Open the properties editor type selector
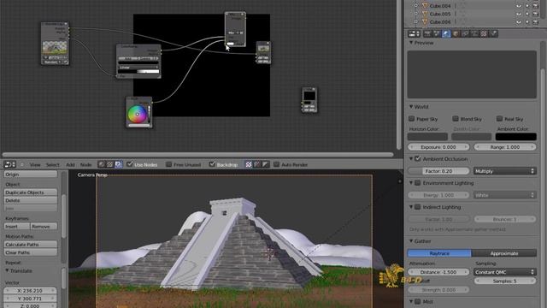This screenshot has width=547, height=308. pyautogui.click(x=414, y=33)
